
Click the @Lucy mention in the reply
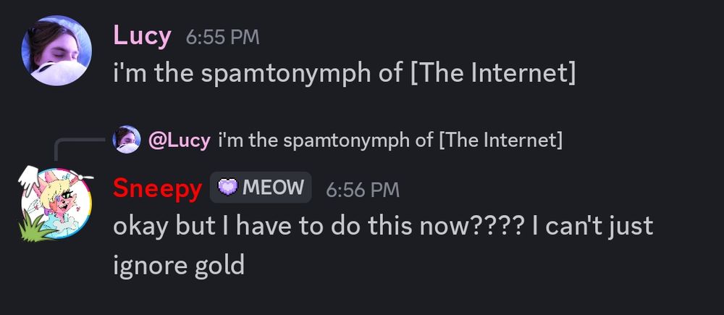coord(179,140)
